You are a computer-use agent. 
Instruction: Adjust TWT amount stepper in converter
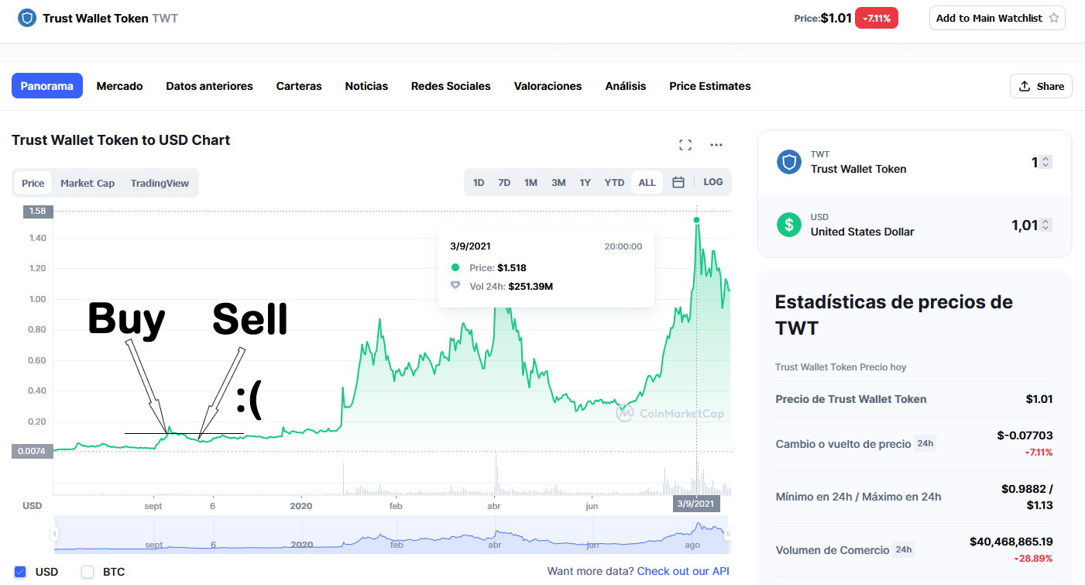tap(1046, 162)
